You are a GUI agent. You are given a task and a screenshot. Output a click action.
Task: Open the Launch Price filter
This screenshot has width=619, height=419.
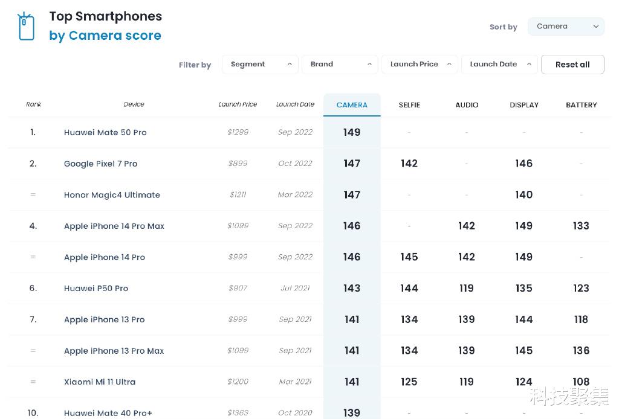click(420, 65)
